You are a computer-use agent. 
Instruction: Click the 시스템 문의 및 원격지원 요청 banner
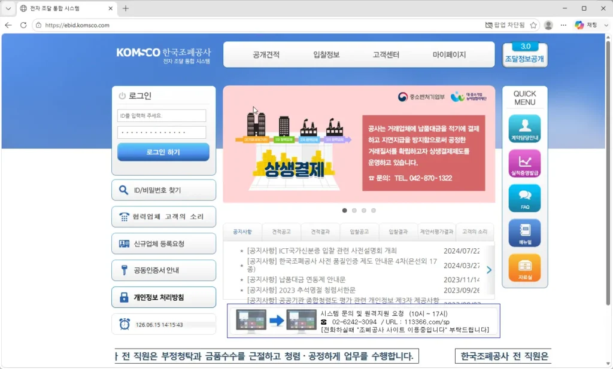pyautogui.click(x=363, y=321)
